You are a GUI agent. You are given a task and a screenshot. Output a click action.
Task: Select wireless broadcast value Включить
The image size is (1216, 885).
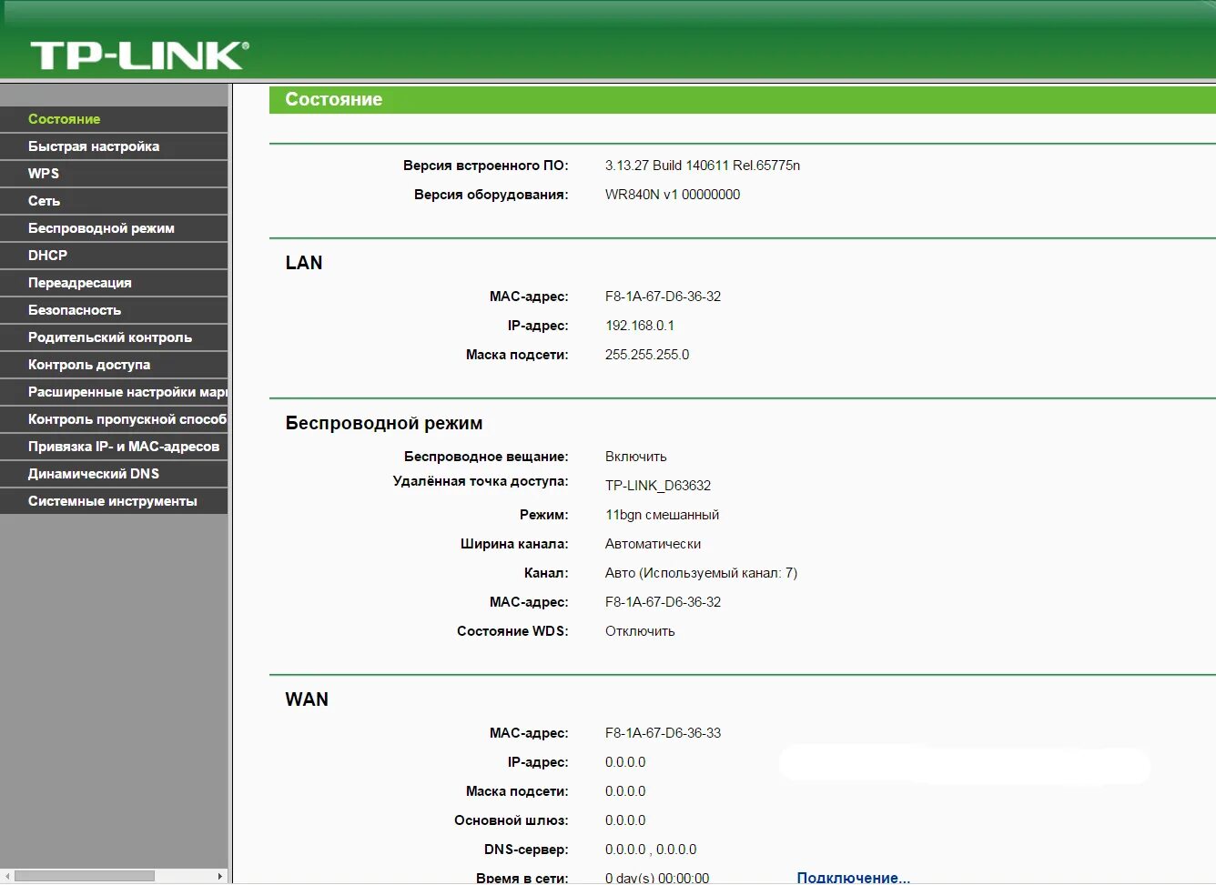point(636,457)
